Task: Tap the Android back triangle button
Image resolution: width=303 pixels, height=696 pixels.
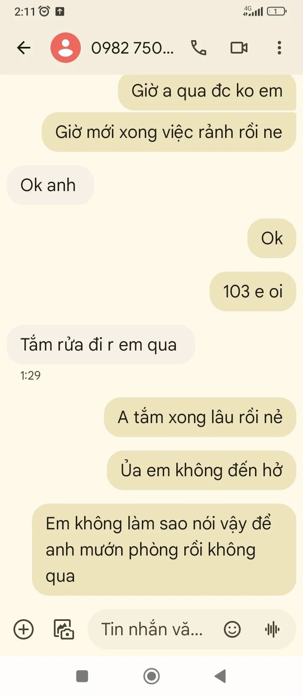Action: [221, 676]
